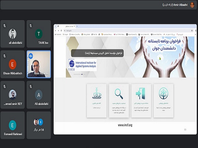The height and width of the screenshot is (148, 198).
Task: Click muted mic icon on amad amir XEY tile
Action: click(x=4, y=86)
